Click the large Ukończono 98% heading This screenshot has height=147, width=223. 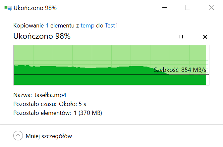coord(42,36)
